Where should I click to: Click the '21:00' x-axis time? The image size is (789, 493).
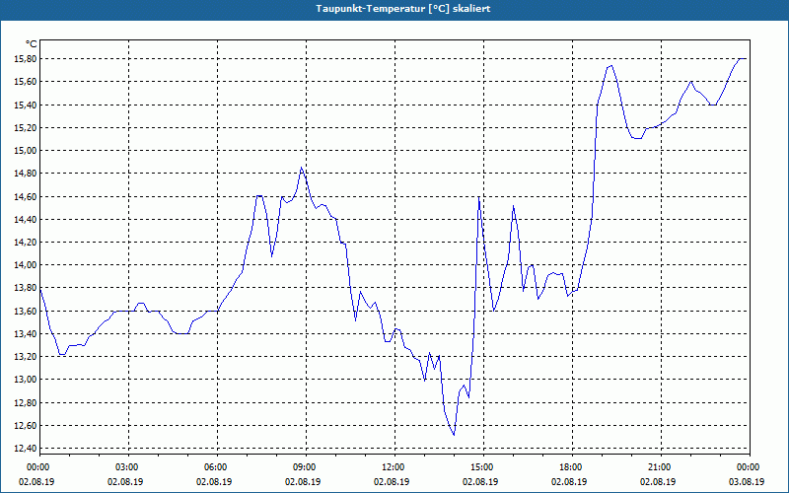pos(661,467)
